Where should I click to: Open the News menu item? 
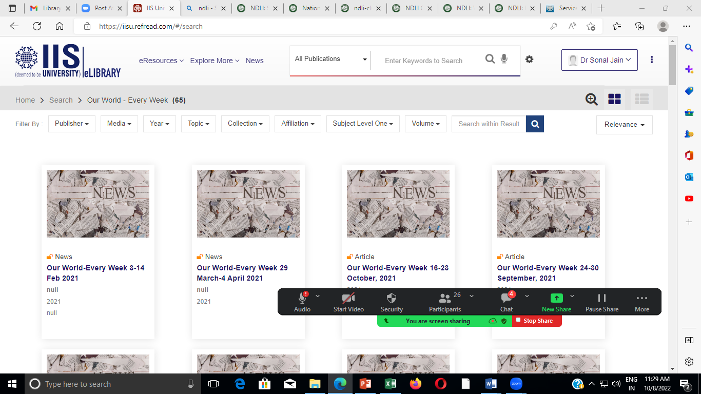[x=255, y=61]
